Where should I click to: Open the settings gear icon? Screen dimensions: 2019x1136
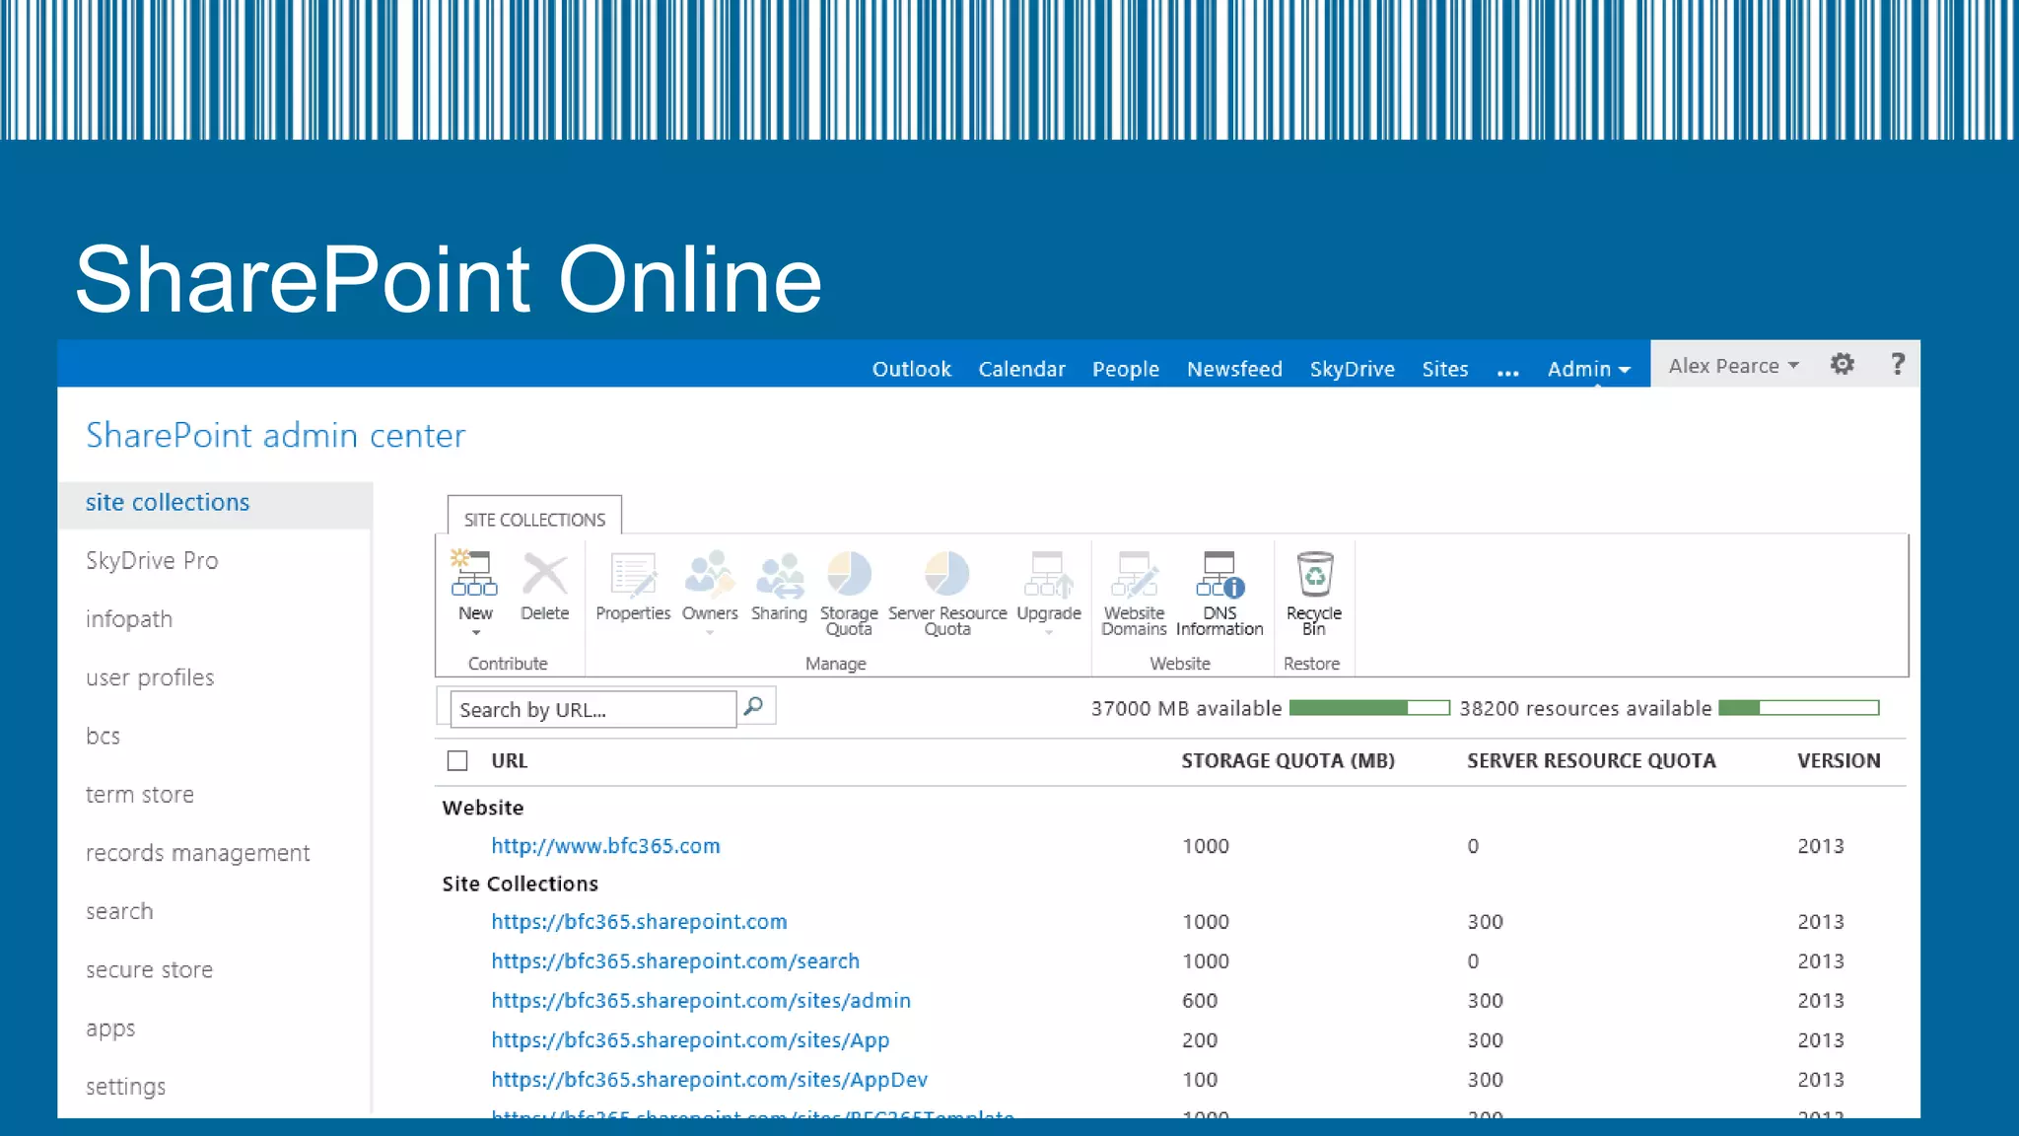coord(1842,364)
